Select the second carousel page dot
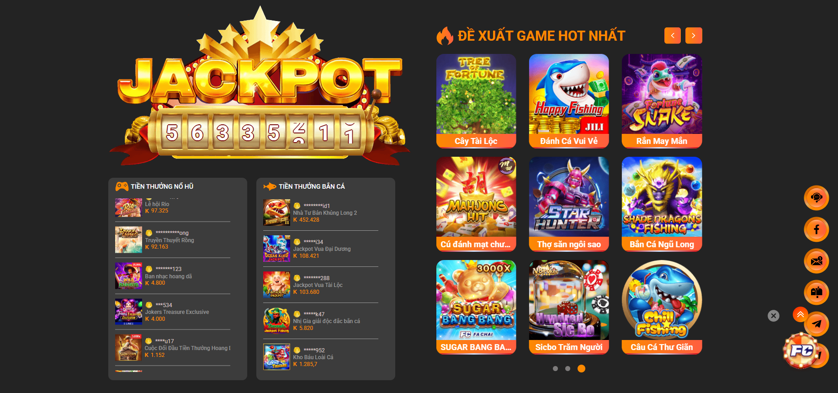Screen dimensions: 838x393 [568, 368]
